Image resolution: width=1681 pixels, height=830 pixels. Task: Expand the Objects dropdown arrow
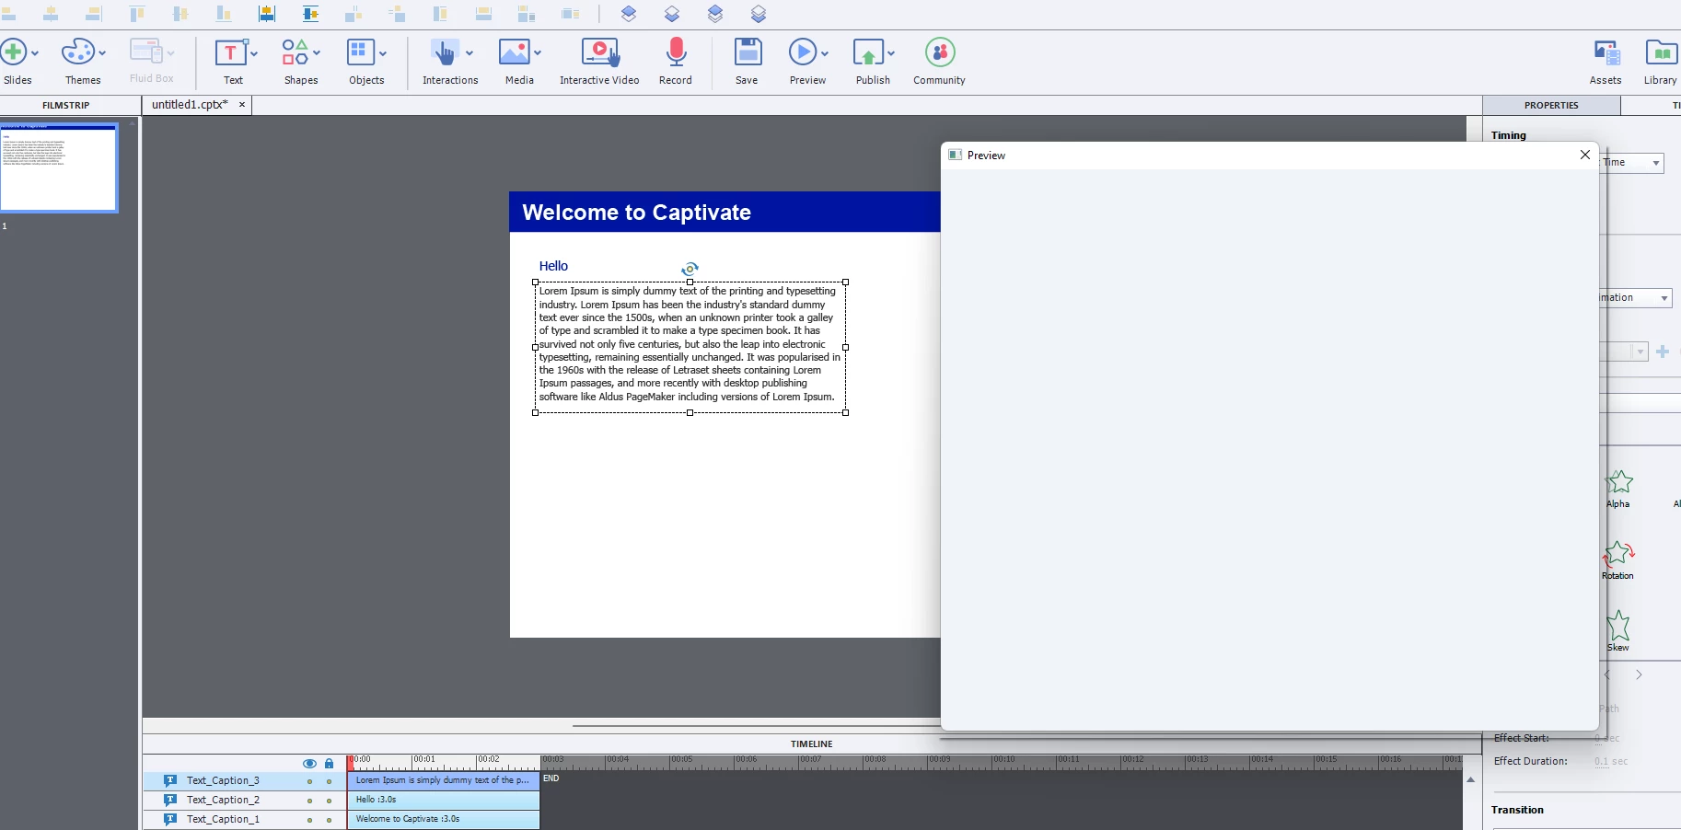pos(383,53)
